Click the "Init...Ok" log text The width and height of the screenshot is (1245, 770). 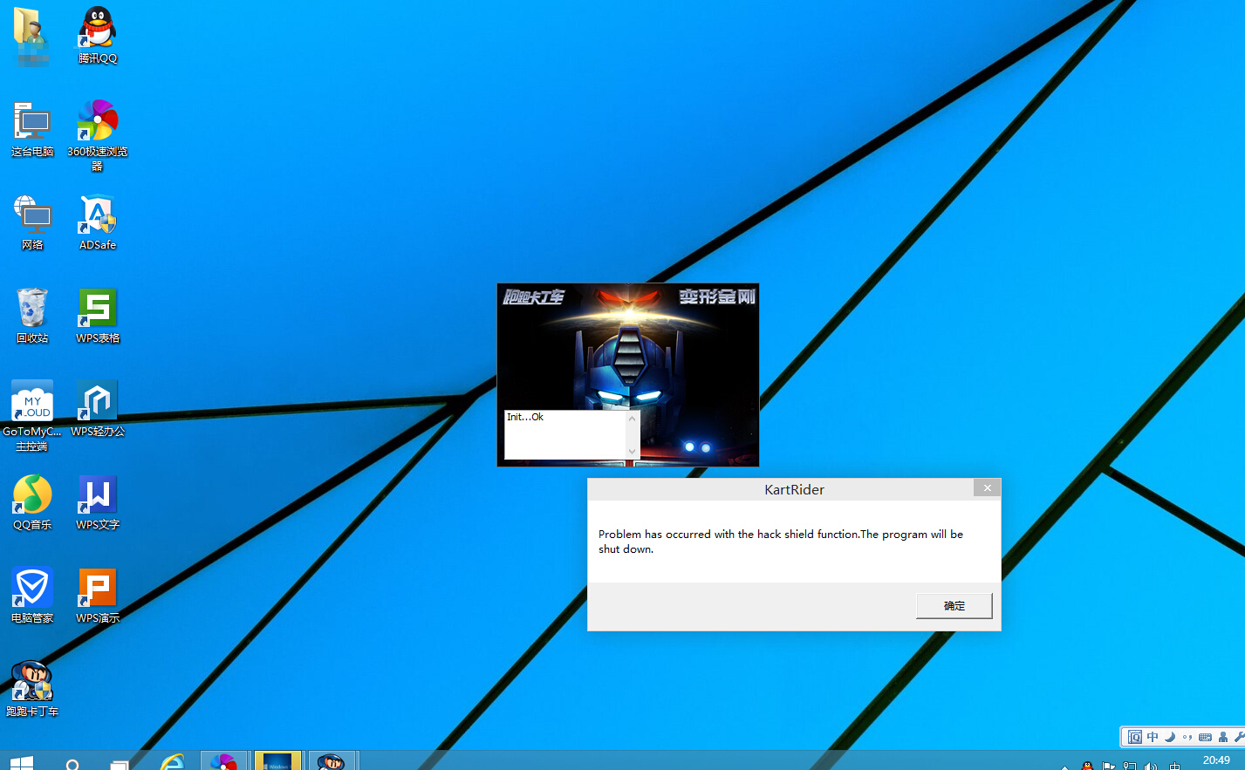pos(525,417)
